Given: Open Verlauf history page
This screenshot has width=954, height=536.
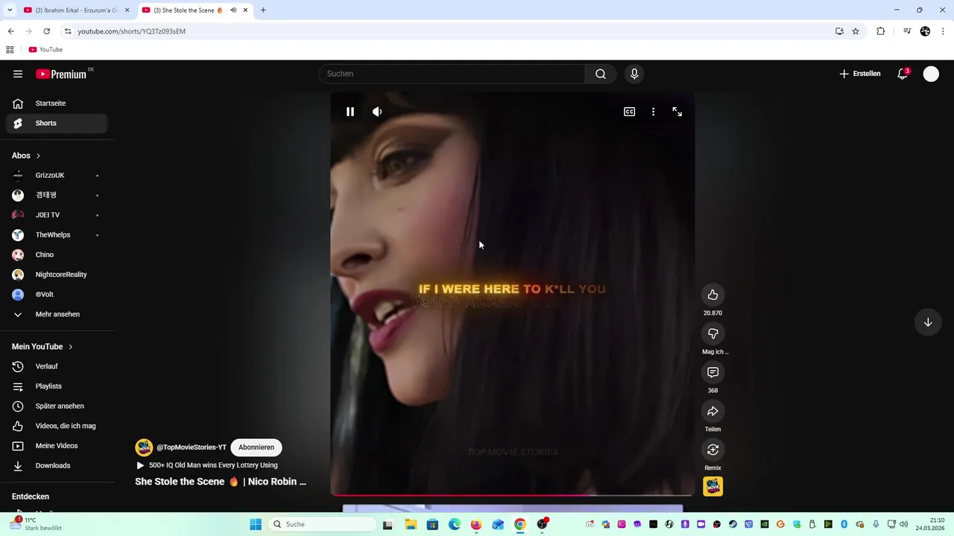Looking at the screenshot, I should coord(57,366).
